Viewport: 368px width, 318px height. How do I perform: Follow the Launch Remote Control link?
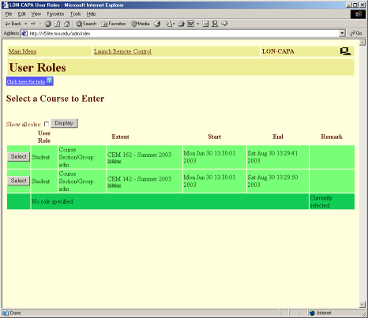pos(122,51)
